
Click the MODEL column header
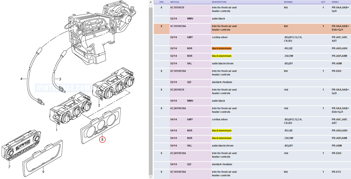(x=335, y=2)
